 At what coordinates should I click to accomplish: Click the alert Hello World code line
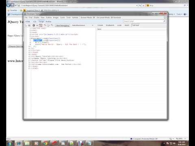tap(61, 44)
